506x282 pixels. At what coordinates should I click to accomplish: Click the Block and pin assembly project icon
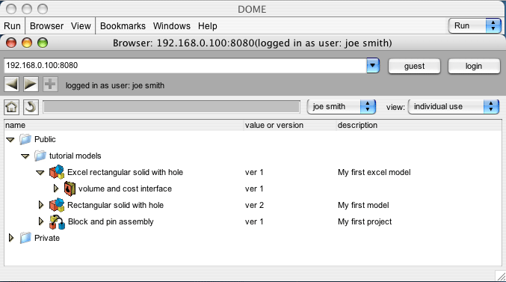[57, 222]
